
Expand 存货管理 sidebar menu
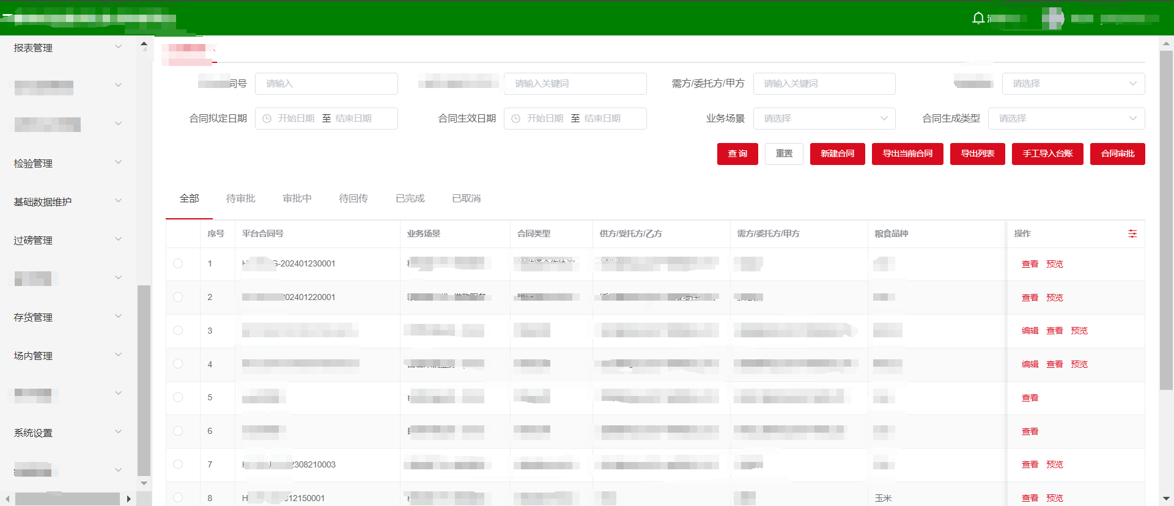[x=68, y=317]
